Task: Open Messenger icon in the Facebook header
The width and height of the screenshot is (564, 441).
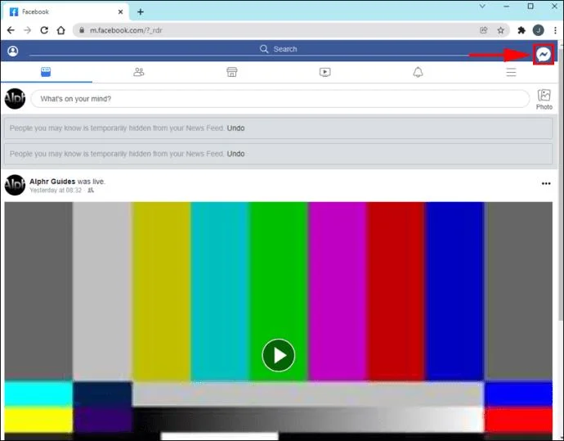Action: click(x=544, y=54)
